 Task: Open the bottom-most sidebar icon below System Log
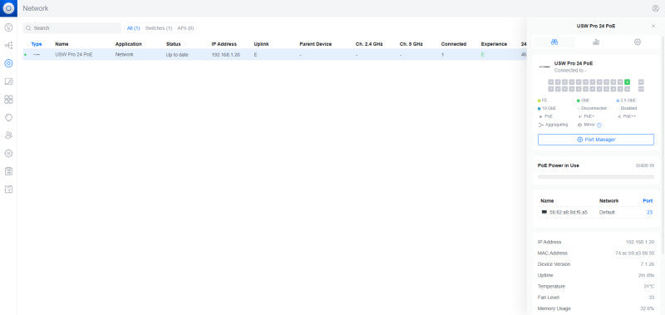8,189
